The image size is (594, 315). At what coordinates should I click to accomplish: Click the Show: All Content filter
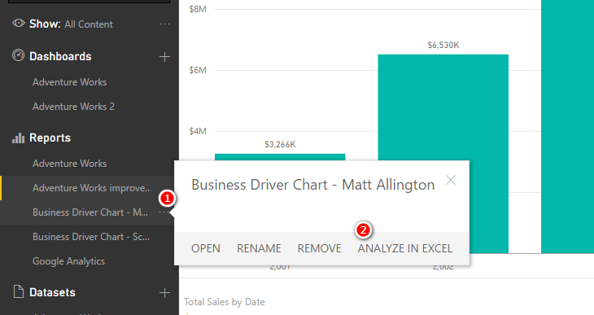coord(72,24)
